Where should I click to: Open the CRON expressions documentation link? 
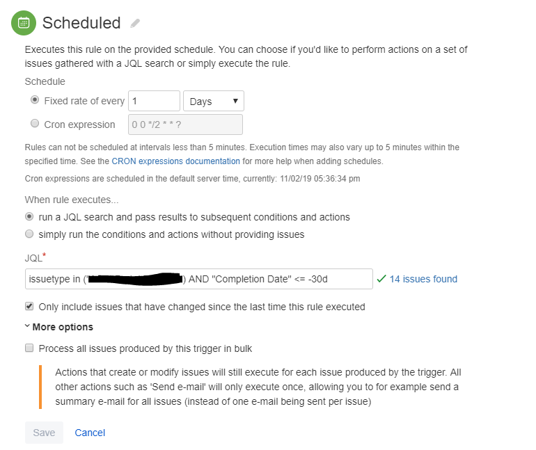click(x=175, y=161)
